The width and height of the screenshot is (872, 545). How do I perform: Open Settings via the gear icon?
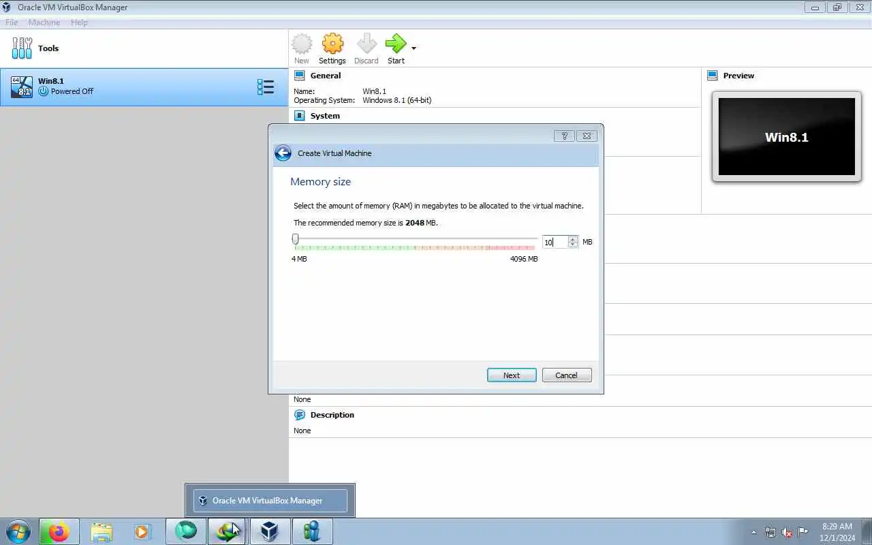point(332,44)
